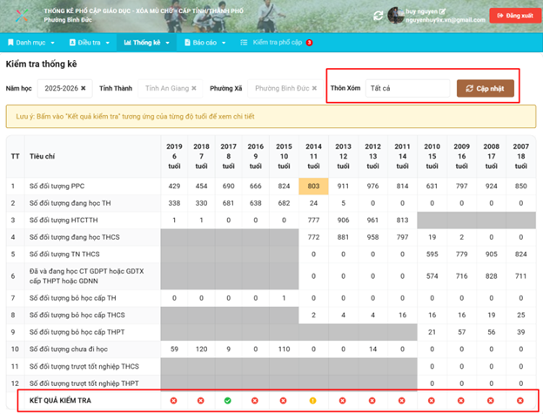Click the Đăng xuất logout button
This screenshot has height=414, width=543.
[513, 15]
